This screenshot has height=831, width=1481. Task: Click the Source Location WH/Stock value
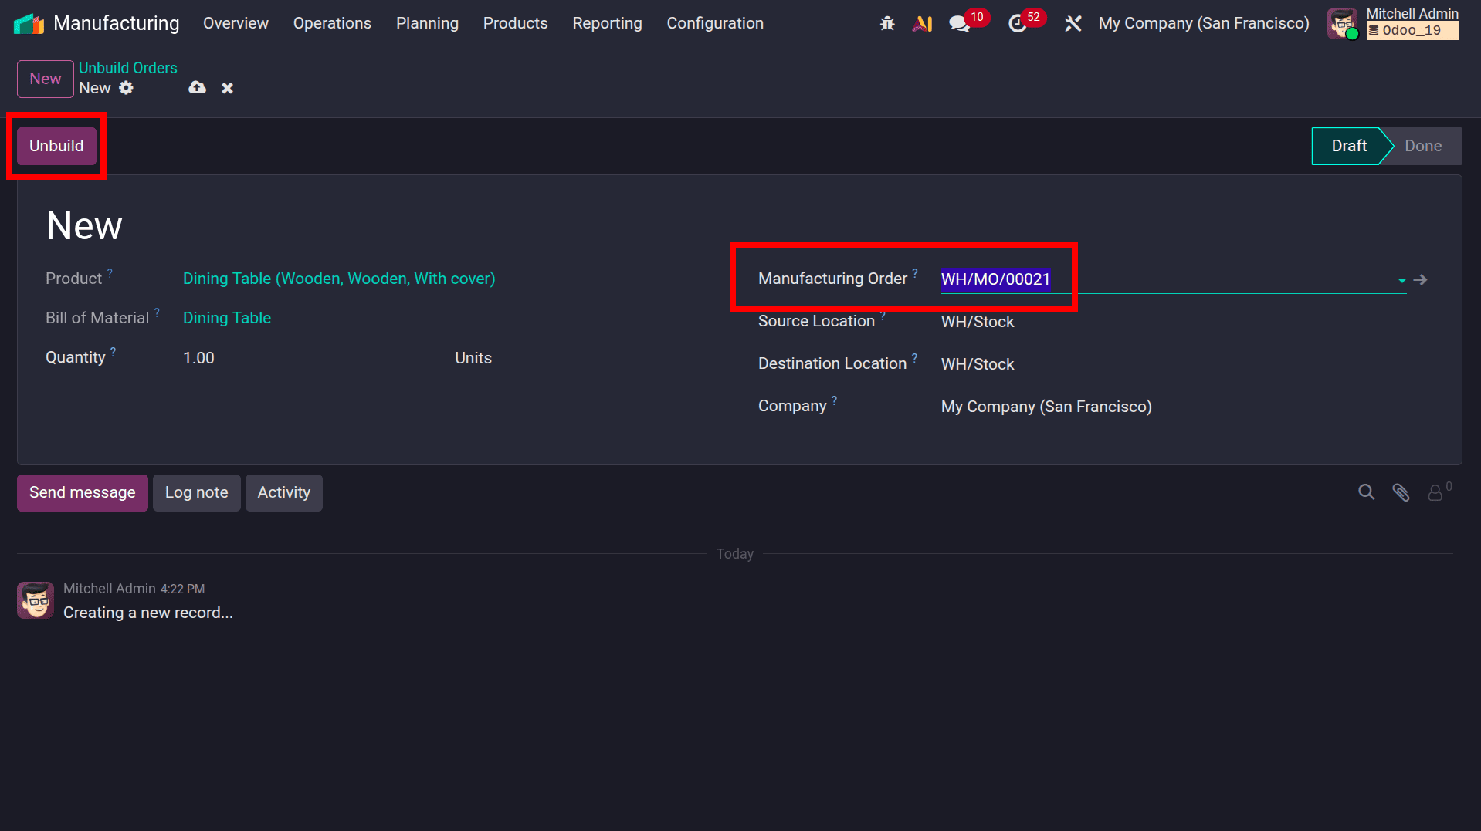coord(978,322)
